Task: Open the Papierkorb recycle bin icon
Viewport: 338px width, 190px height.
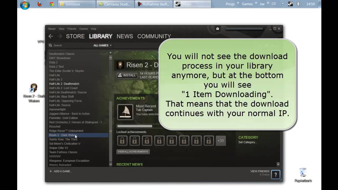Action: coord(303,175)
